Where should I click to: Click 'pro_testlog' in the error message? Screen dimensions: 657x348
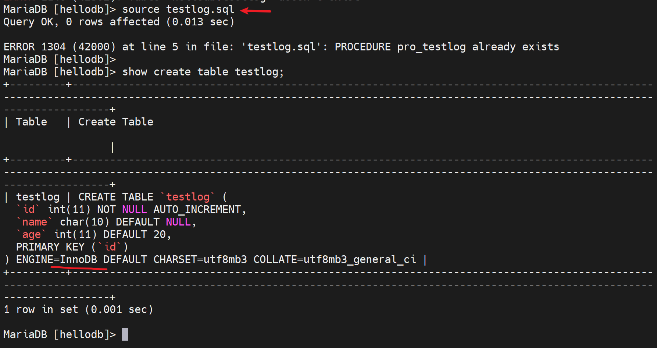pos(431,47)
